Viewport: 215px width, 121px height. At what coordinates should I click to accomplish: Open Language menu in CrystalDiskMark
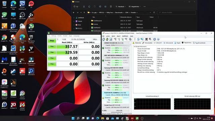point(76,36)
